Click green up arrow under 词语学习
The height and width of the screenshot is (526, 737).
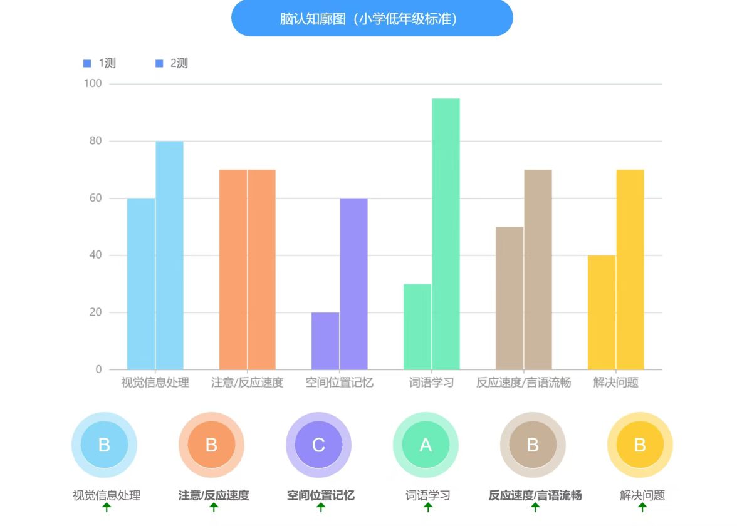pos(428,507)
